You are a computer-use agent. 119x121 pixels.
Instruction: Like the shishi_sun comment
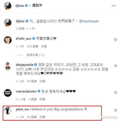tap(116, 40)
